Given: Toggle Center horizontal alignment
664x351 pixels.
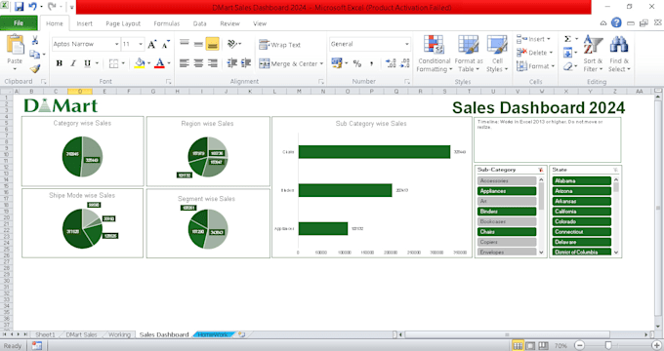Looking at the screenshot, I should (x=198, y=63).
